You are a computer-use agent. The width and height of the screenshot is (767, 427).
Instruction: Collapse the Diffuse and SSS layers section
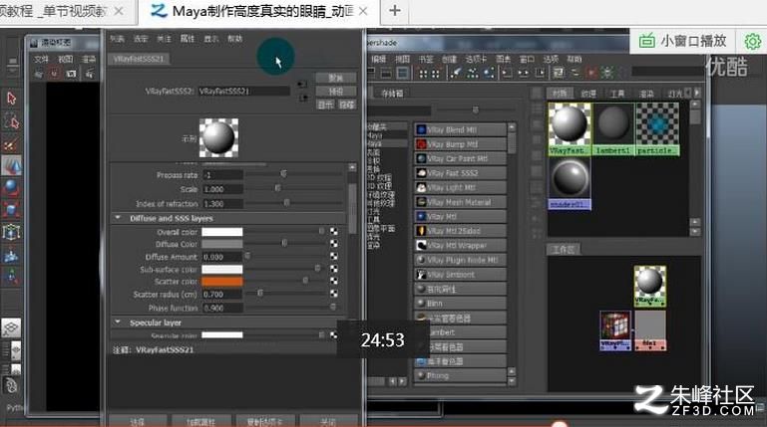(118, 218)
